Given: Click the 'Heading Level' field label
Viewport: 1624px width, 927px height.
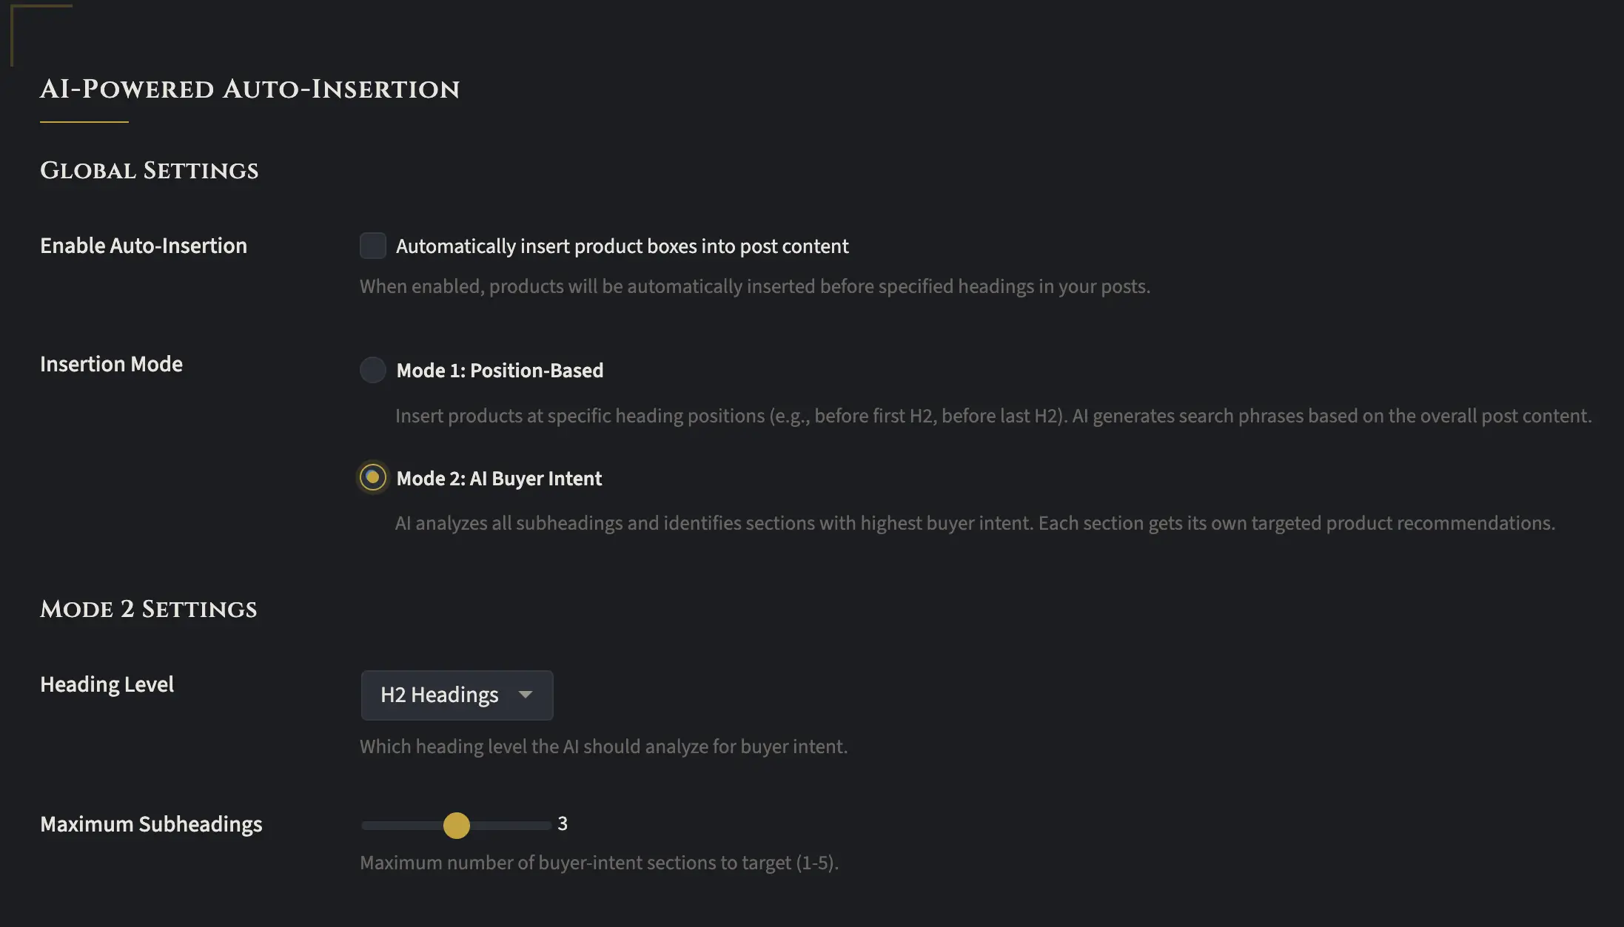Looking at the screenshot, I should coord(107,684).
